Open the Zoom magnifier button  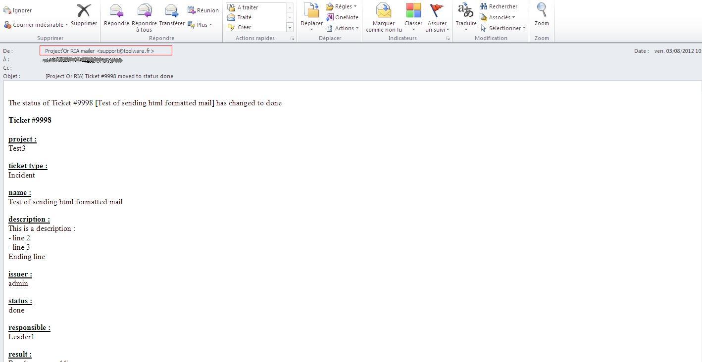click(x=542, y=15)
